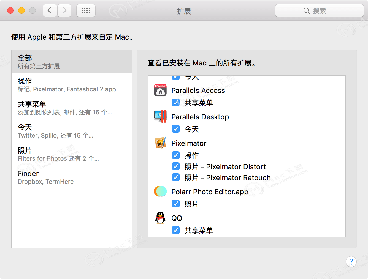Viewport: 368px width, 279px height.
Task: Toggle 共享菜单 checkbox under QQ
Action: coord(176,230)
